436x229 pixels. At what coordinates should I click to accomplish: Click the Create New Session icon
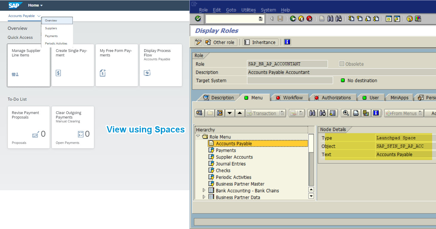389,19
